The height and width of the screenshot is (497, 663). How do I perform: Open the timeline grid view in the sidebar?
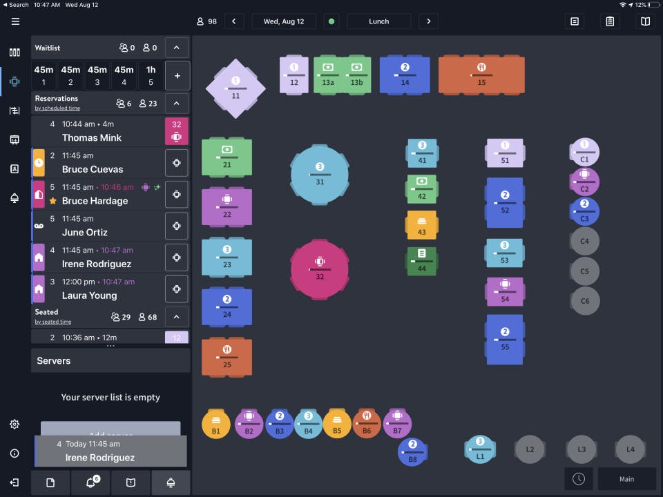point(15,110)
